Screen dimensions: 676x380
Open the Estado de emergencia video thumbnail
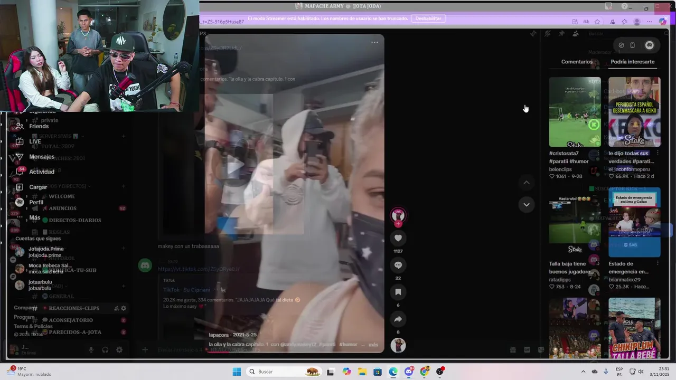click(x=634, y=222)
